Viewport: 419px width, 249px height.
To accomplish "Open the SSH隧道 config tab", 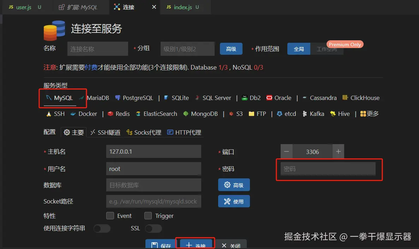I will coord(105,132).
